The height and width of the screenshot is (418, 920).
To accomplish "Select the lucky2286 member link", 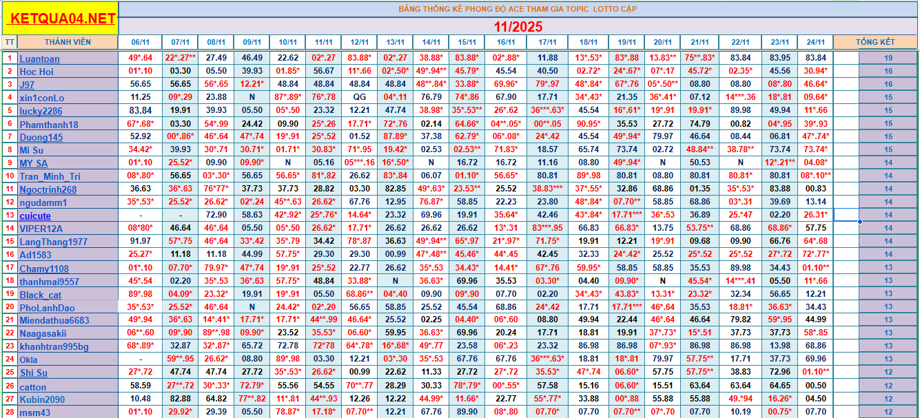I will pos(41,111).
